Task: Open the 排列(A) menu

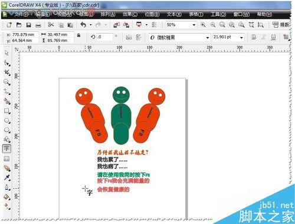Action: coord(108,14)
